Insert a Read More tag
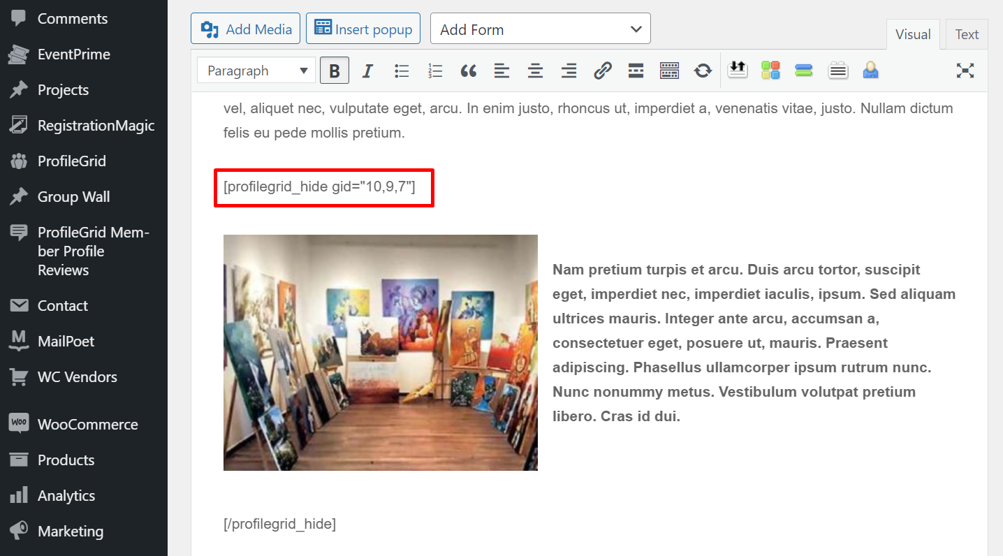The width and height of the screenshot is (1003, 556). (x=636, y=71)
